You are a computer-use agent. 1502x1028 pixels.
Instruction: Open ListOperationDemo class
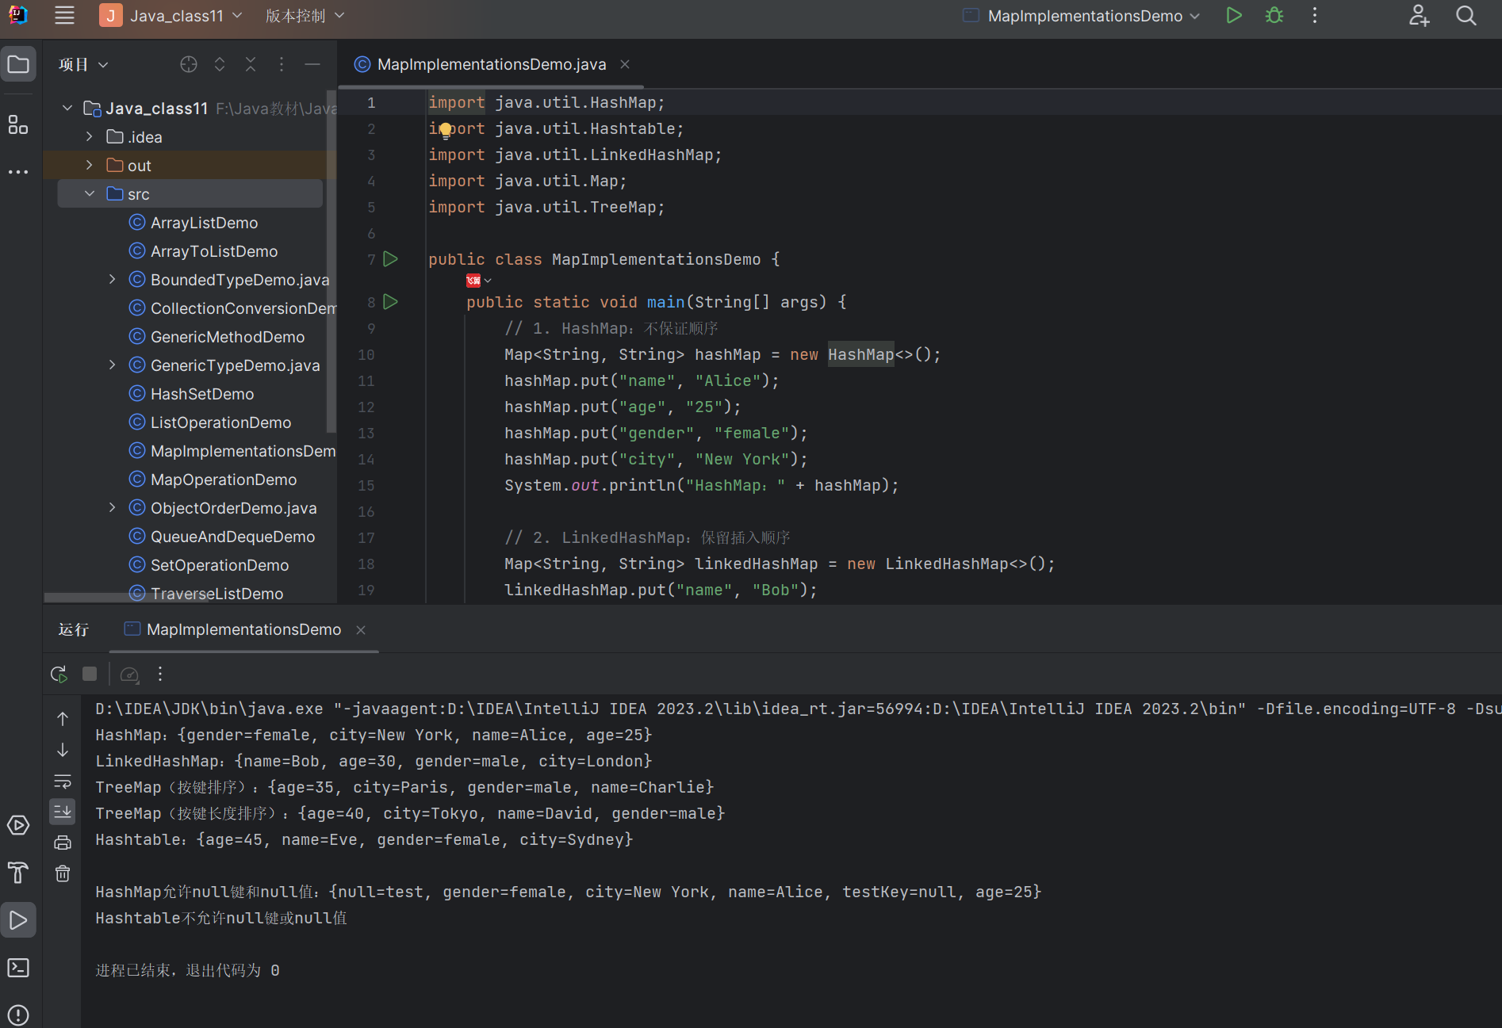[x=220, y=422]
